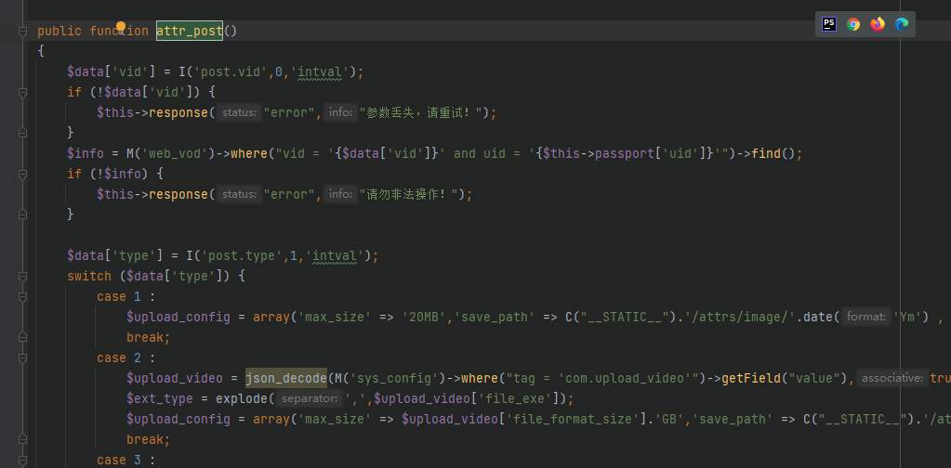The image size is (951, 468).
Task: Click the M function before 'web_vod'
Action: 130,154
